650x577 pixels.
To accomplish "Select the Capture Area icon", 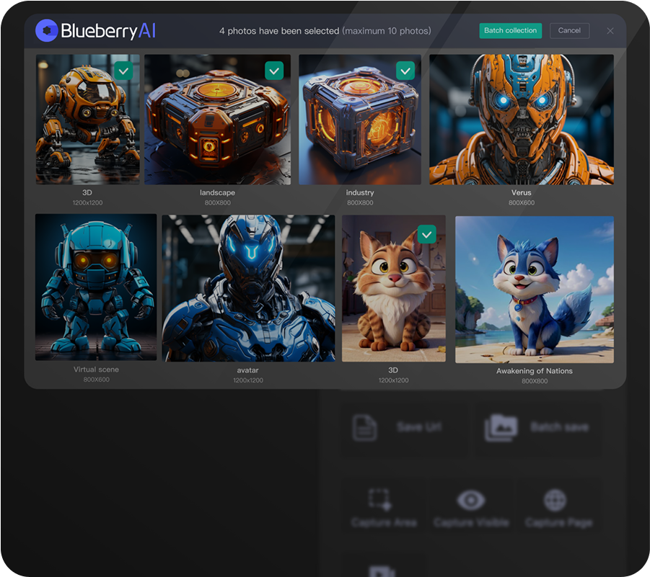I will coord(379,500).
